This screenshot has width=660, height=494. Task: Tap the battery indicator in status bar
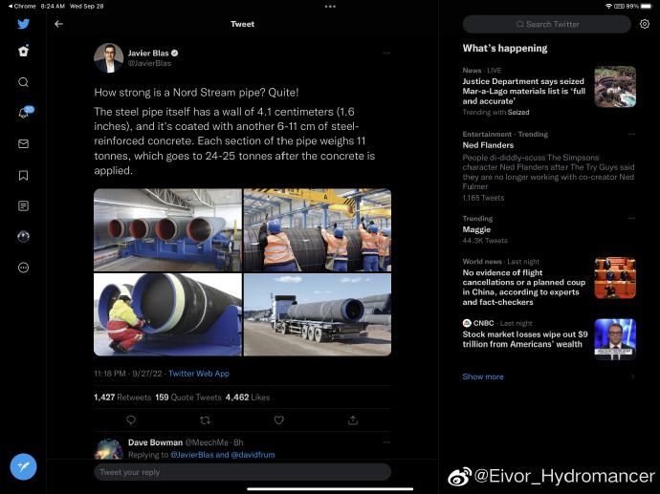pos(646,6)
